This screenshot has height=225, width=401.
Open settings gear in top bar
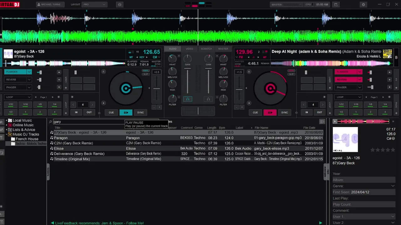[363, 5]
